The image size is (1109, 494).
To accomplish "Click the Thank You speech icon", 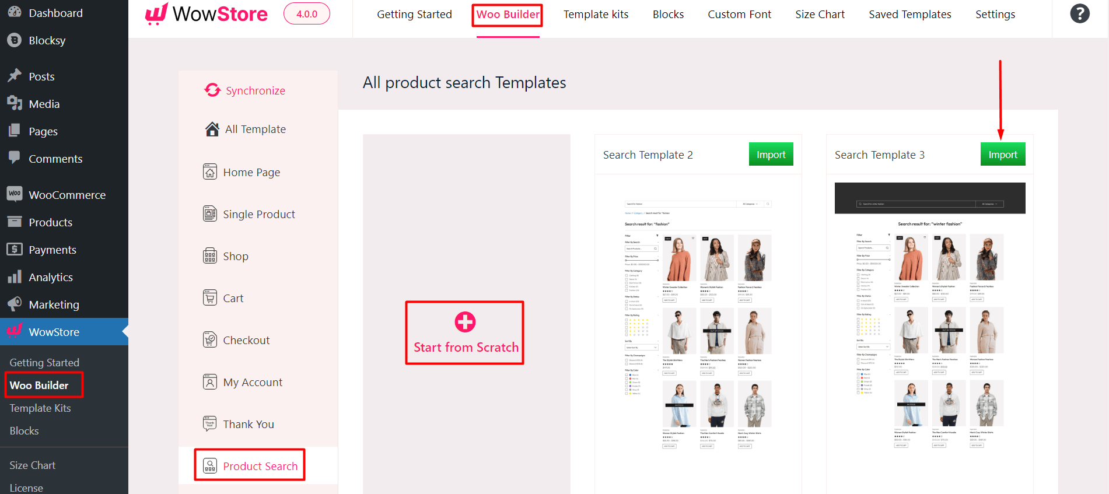I will click(210, 423).
